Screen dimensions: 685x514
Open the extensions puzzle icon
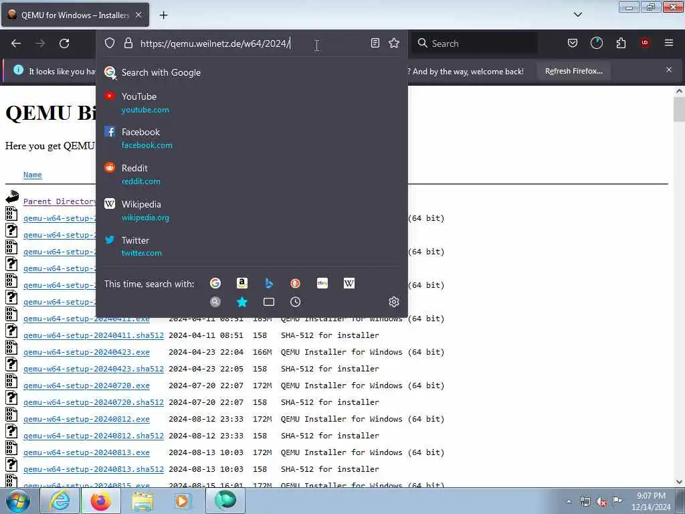pos(621,43)
